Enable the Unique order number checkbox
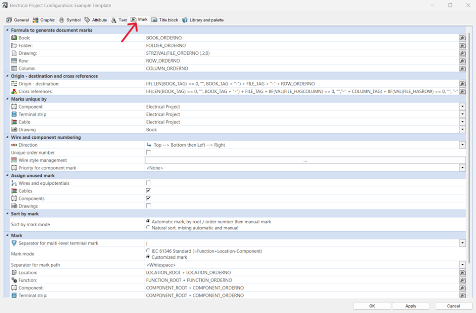Image resolution: width=476 pixels, height=313 pixels. point(148,153)
